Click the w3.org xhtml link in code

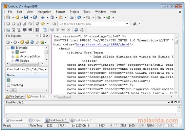103,44
